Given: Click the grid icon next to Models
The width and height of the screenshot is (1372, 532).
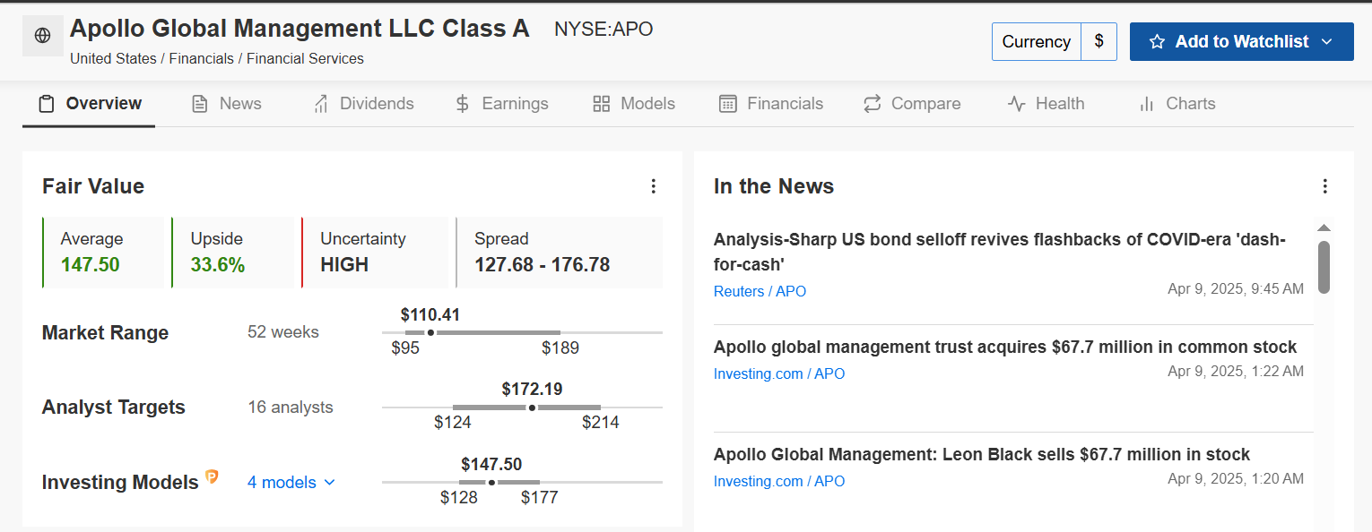Looking at the screenshot, I should (602, 104).
